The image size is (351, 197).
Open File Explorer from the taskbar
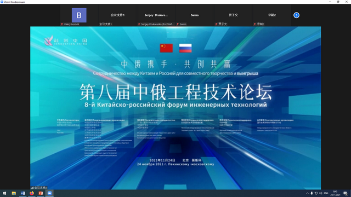14,193
